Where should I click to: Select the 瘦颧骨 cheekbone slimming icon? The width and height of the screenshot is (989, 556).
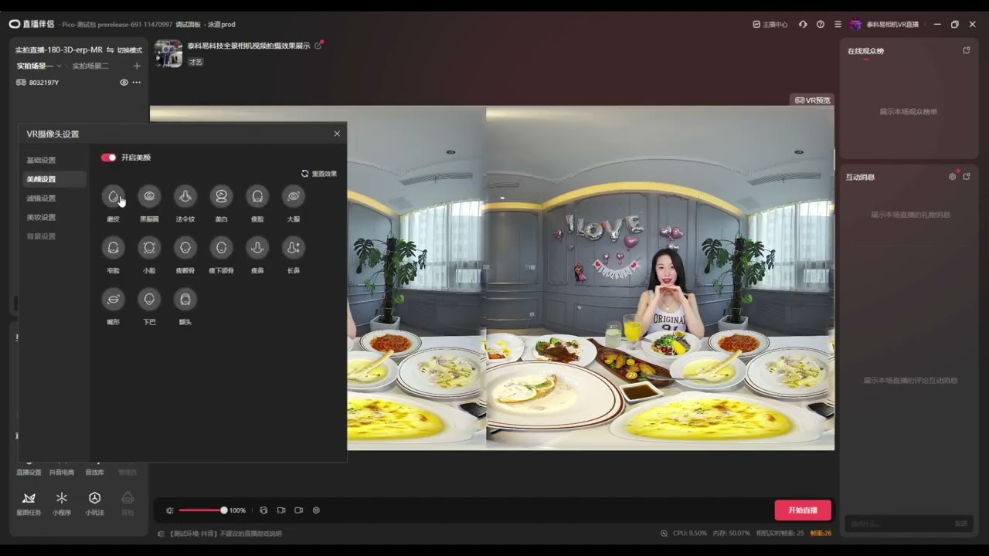coord(185,247)
